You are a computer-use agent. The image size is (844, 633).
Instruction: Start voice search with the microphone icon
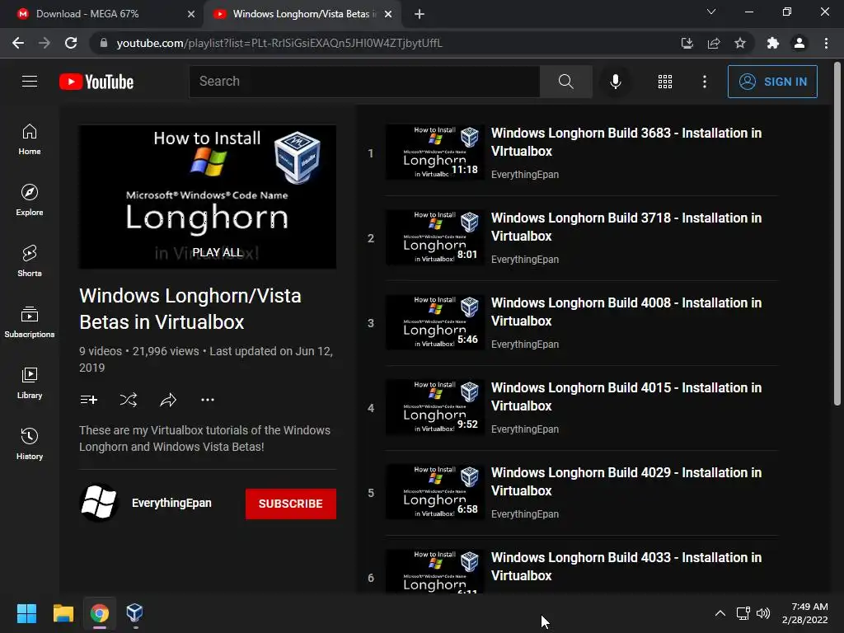pyautogui.click(x=615, y=82)
